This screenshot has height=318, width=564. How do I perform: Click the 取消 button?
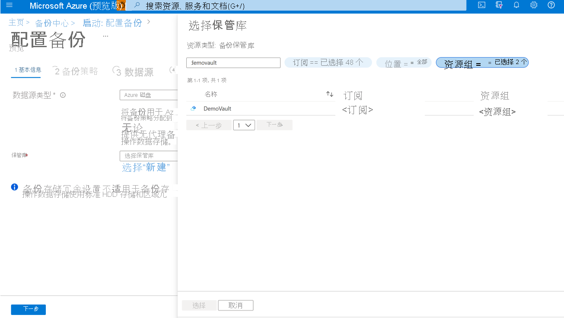coord(236,305)
